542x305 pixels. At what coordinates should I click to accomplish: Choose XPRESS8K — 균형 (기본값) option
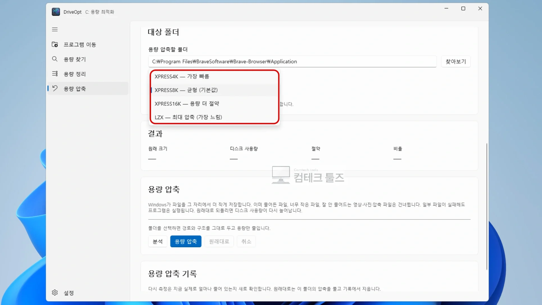pos(214,90)
